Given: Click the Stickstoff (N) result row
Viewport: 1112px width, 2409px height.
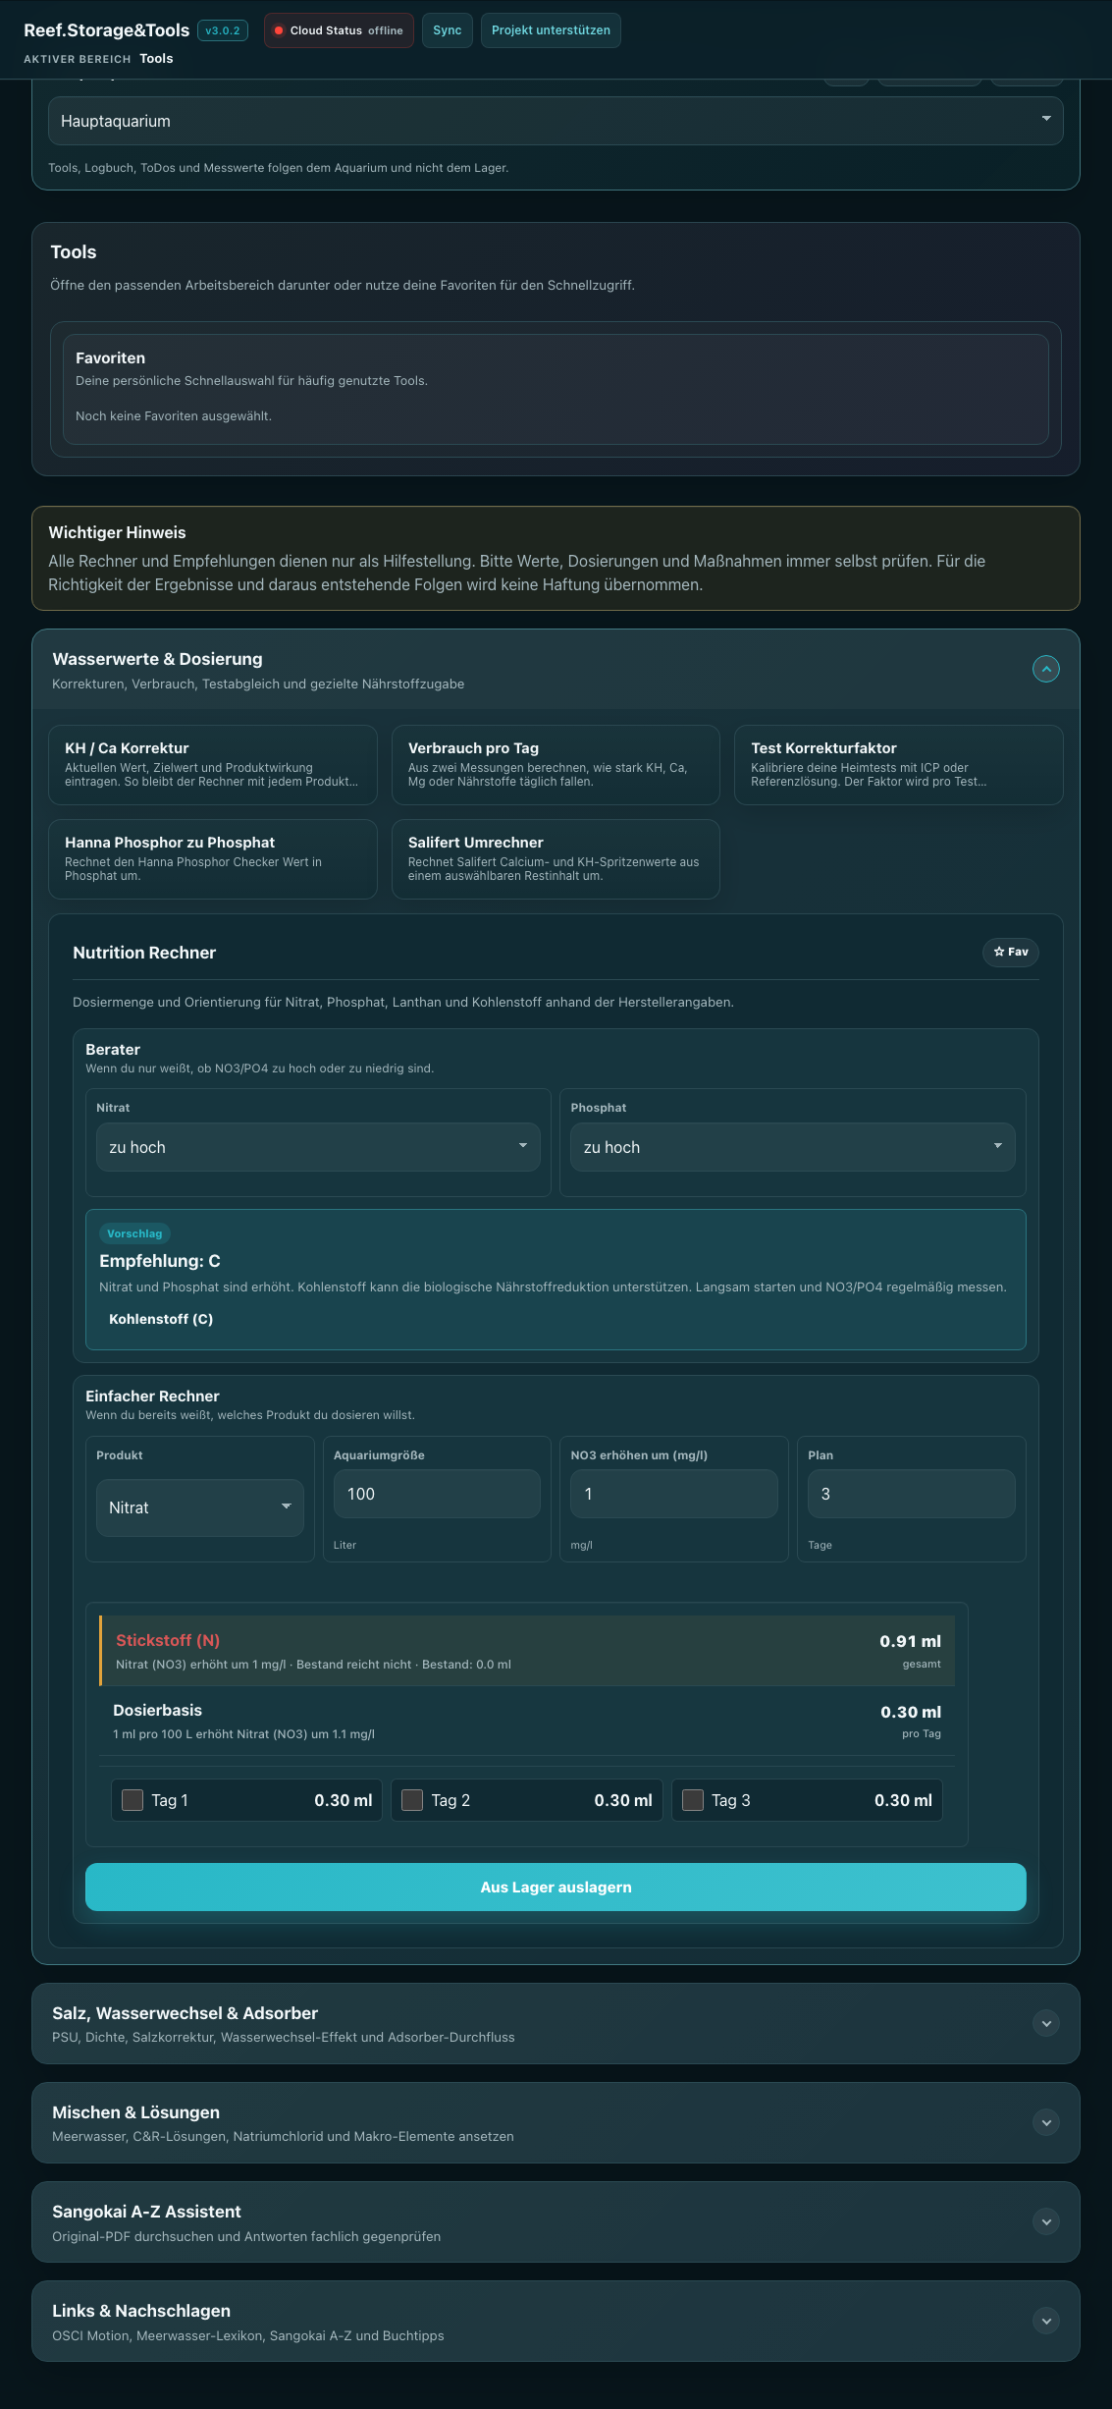Looking at the screenshot, I should [527, 1651].
